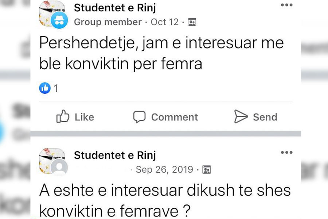The height and width of the screenshot is (219, 328).
Task: Click the Like thumbs-up icon
Action: 63,116
